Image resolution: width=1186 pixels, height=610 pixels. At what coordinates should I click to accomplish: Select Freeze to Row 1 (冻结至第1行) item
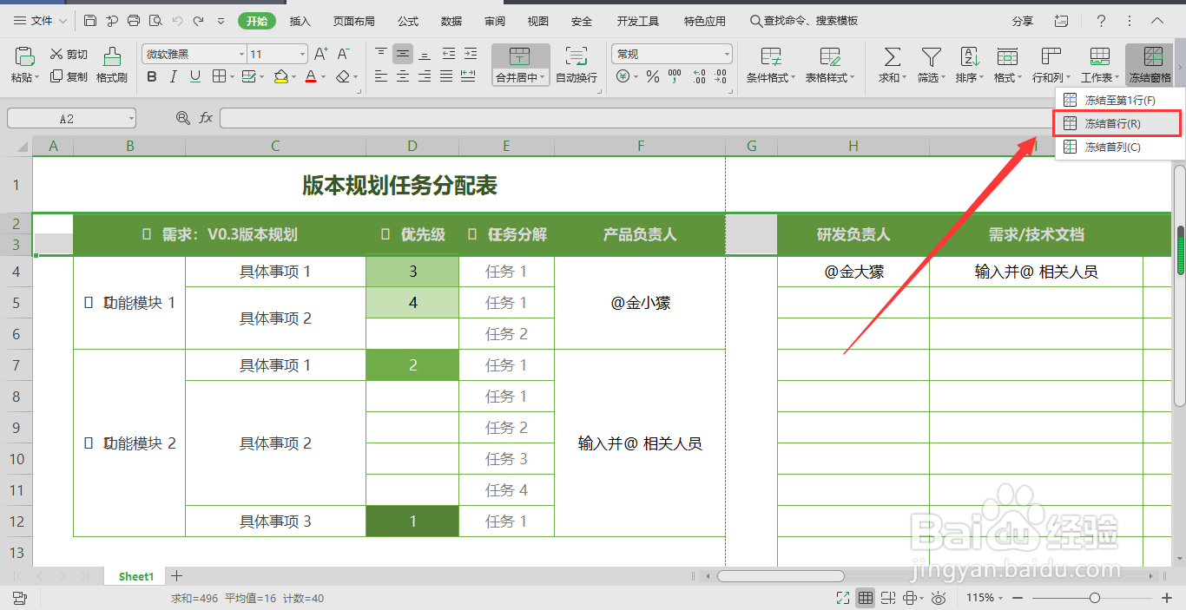coord(1117,101)
